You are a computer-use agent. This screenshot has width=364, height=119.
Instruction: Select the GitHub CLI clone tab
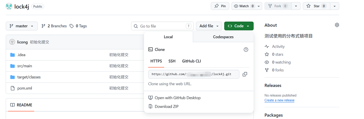[192, 61]
